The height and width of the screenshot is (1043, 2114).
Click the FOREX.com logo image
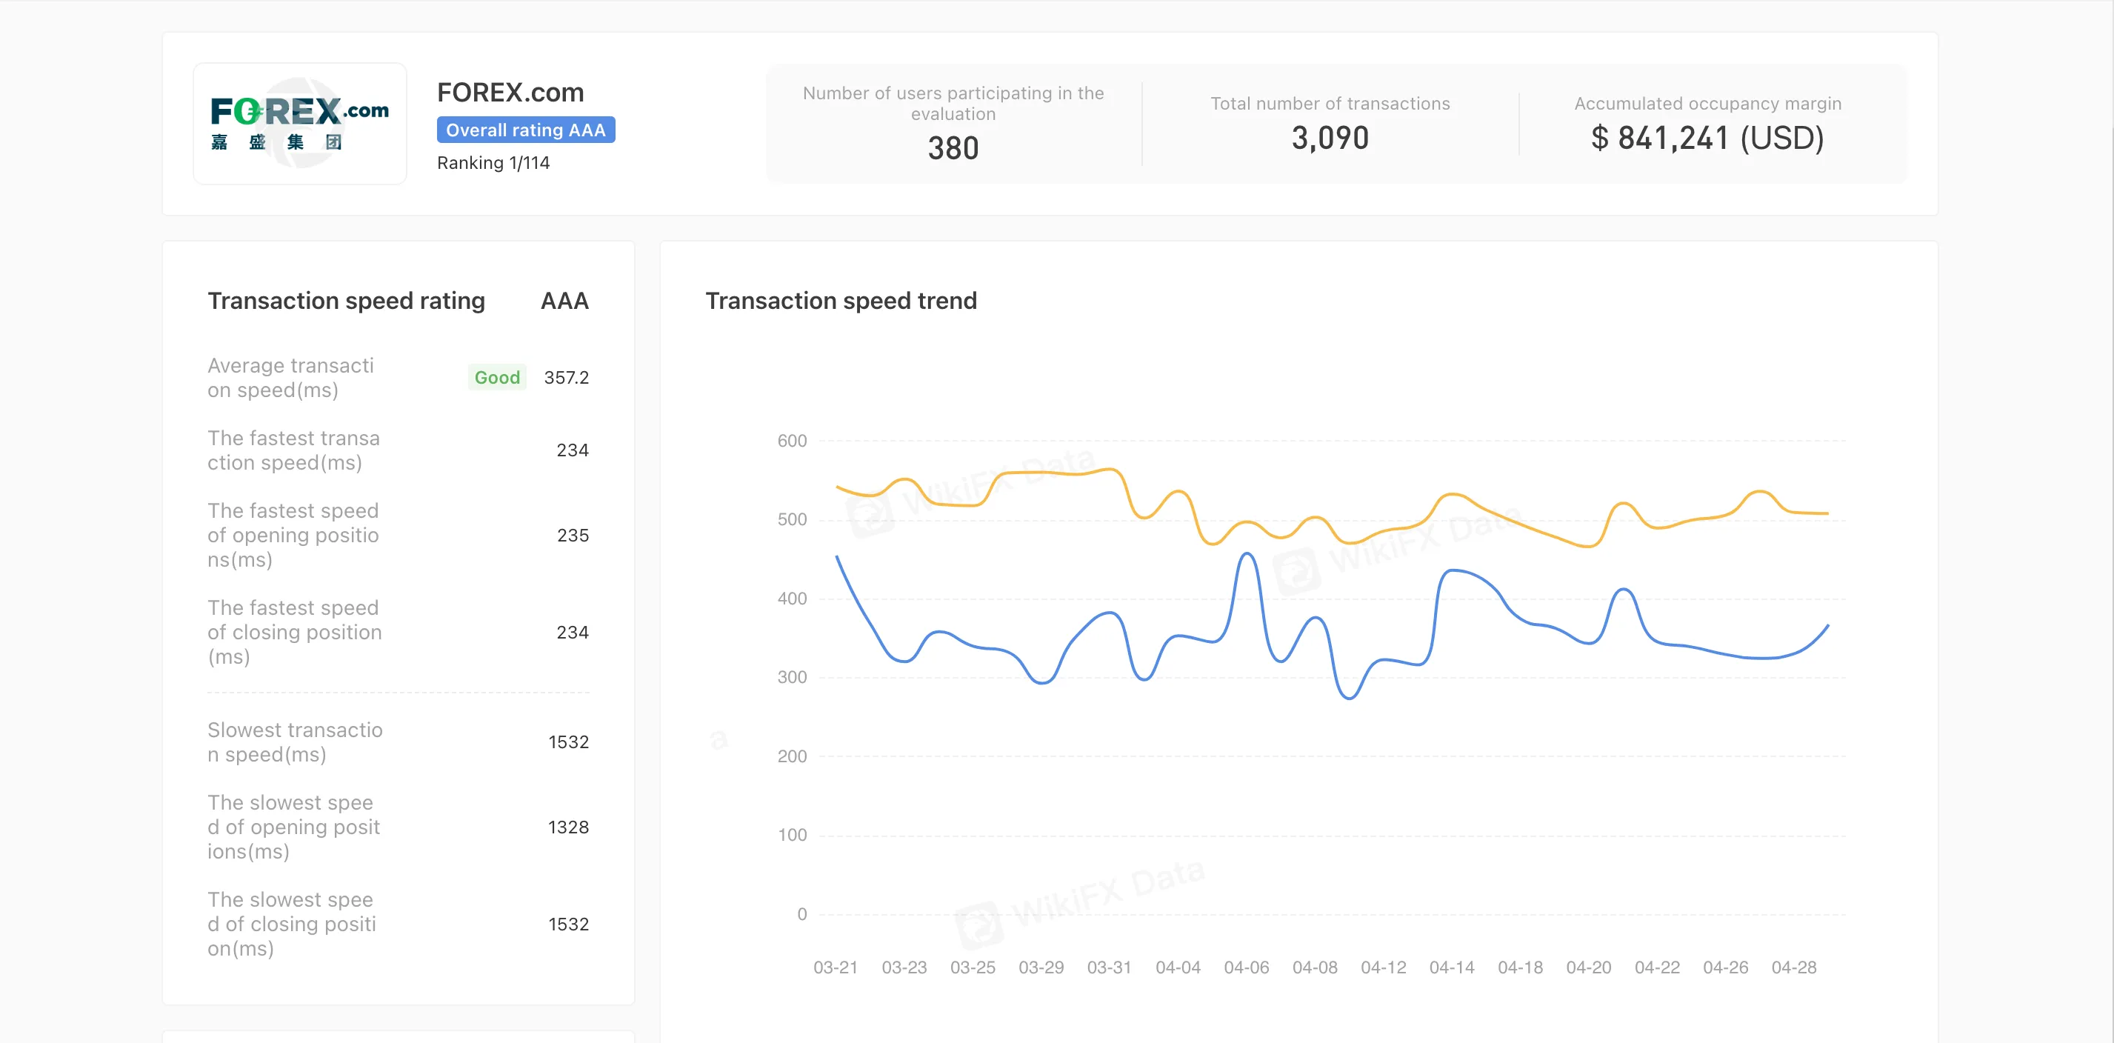click(299, 124)
